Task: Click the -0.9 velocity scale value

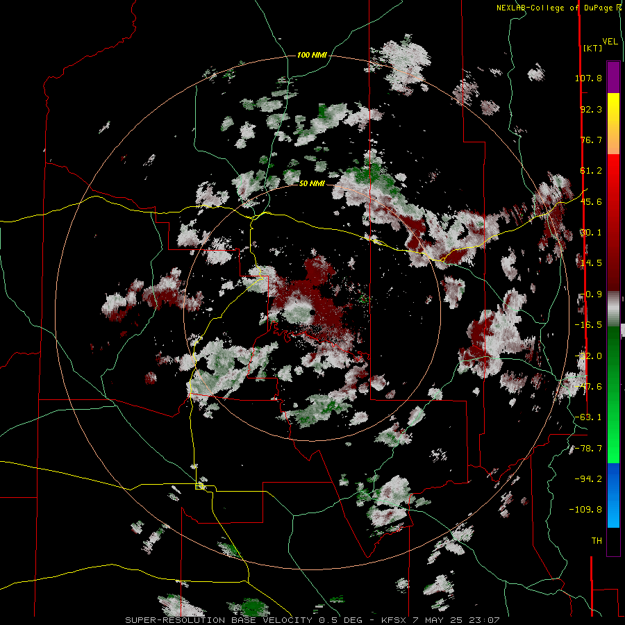Action: (590, 294)
